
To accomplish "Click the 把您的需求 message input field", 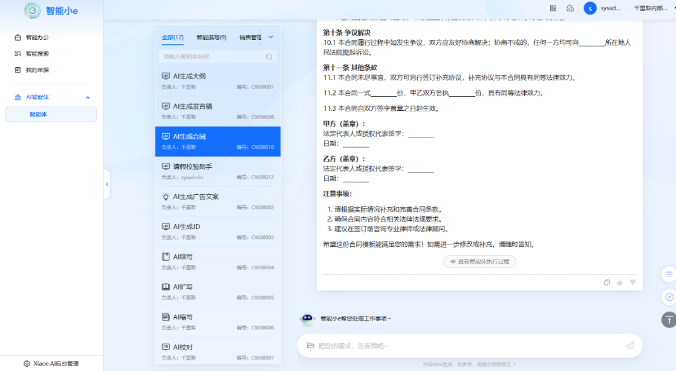I will [466, 346].
